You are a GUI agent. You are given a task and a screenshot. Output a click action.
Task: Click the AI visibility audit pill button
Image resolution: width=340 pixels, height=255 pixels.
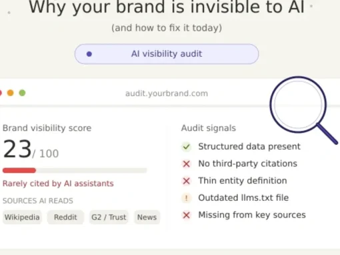tap(167, 54)
